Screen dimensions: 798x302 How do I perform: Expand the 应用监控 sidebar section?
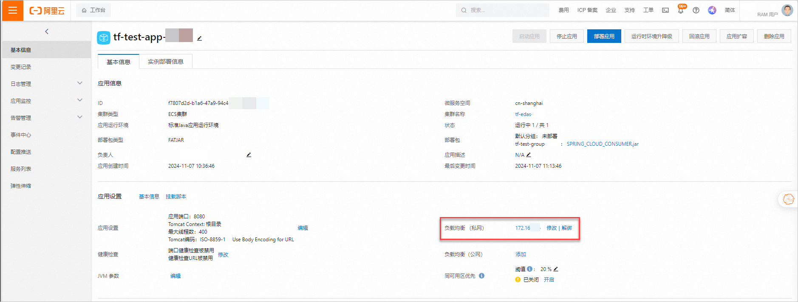[x=46, y=101]
